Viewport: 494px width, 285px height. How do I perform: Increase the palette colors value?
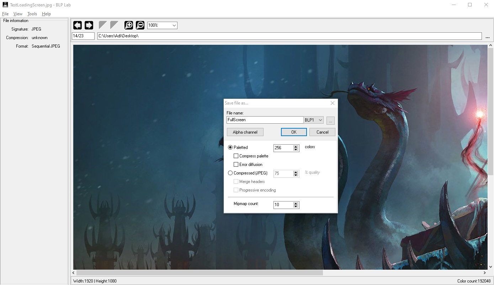[x=296, y=146]
